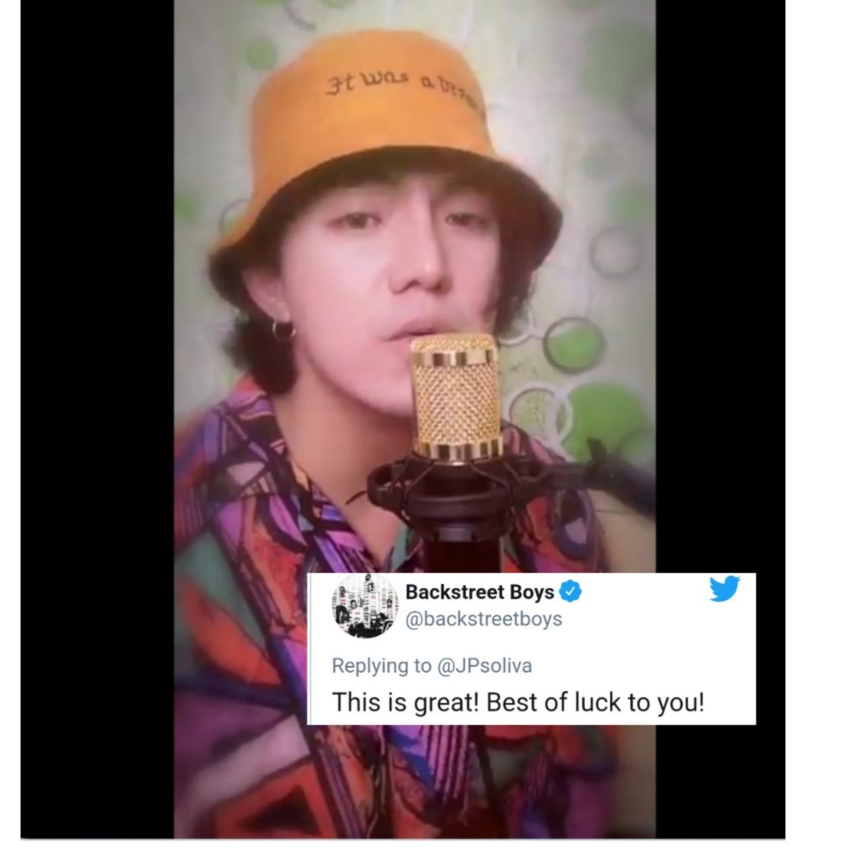Click the hoop earring on the singer

point(283,331)
